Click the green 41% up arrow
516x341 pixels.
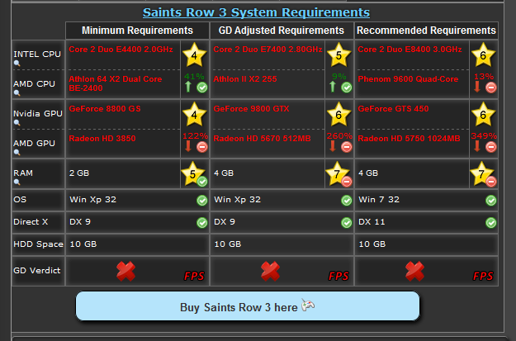(188, 87)
